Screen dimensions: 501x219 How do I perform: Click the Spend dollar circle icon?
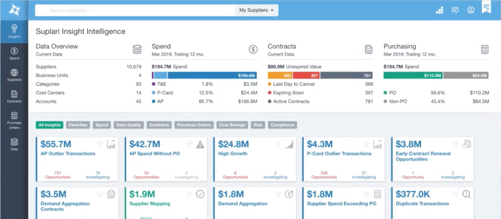(x=253, y=50)
